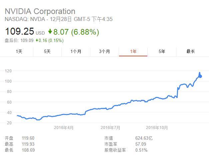Click the 2016年7月 axis label
This screenshot has height=161, width=209.
[x=110, y=127]
